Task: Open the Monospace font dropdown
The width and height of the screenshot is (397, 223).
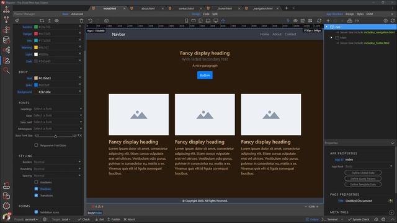Action: (x=58, y=128)
